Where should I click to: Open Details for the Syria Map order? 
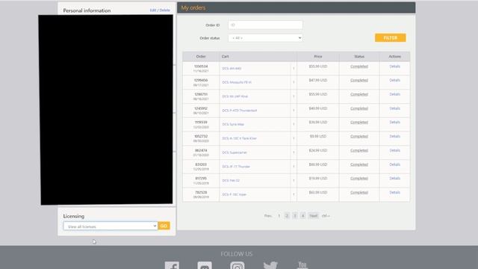click(x=394, y=123)
